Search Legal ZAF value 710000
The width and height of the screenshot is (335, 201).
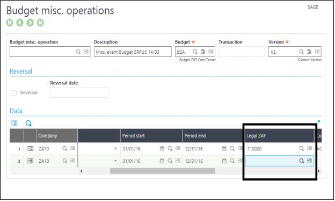(x=302, y=149)
